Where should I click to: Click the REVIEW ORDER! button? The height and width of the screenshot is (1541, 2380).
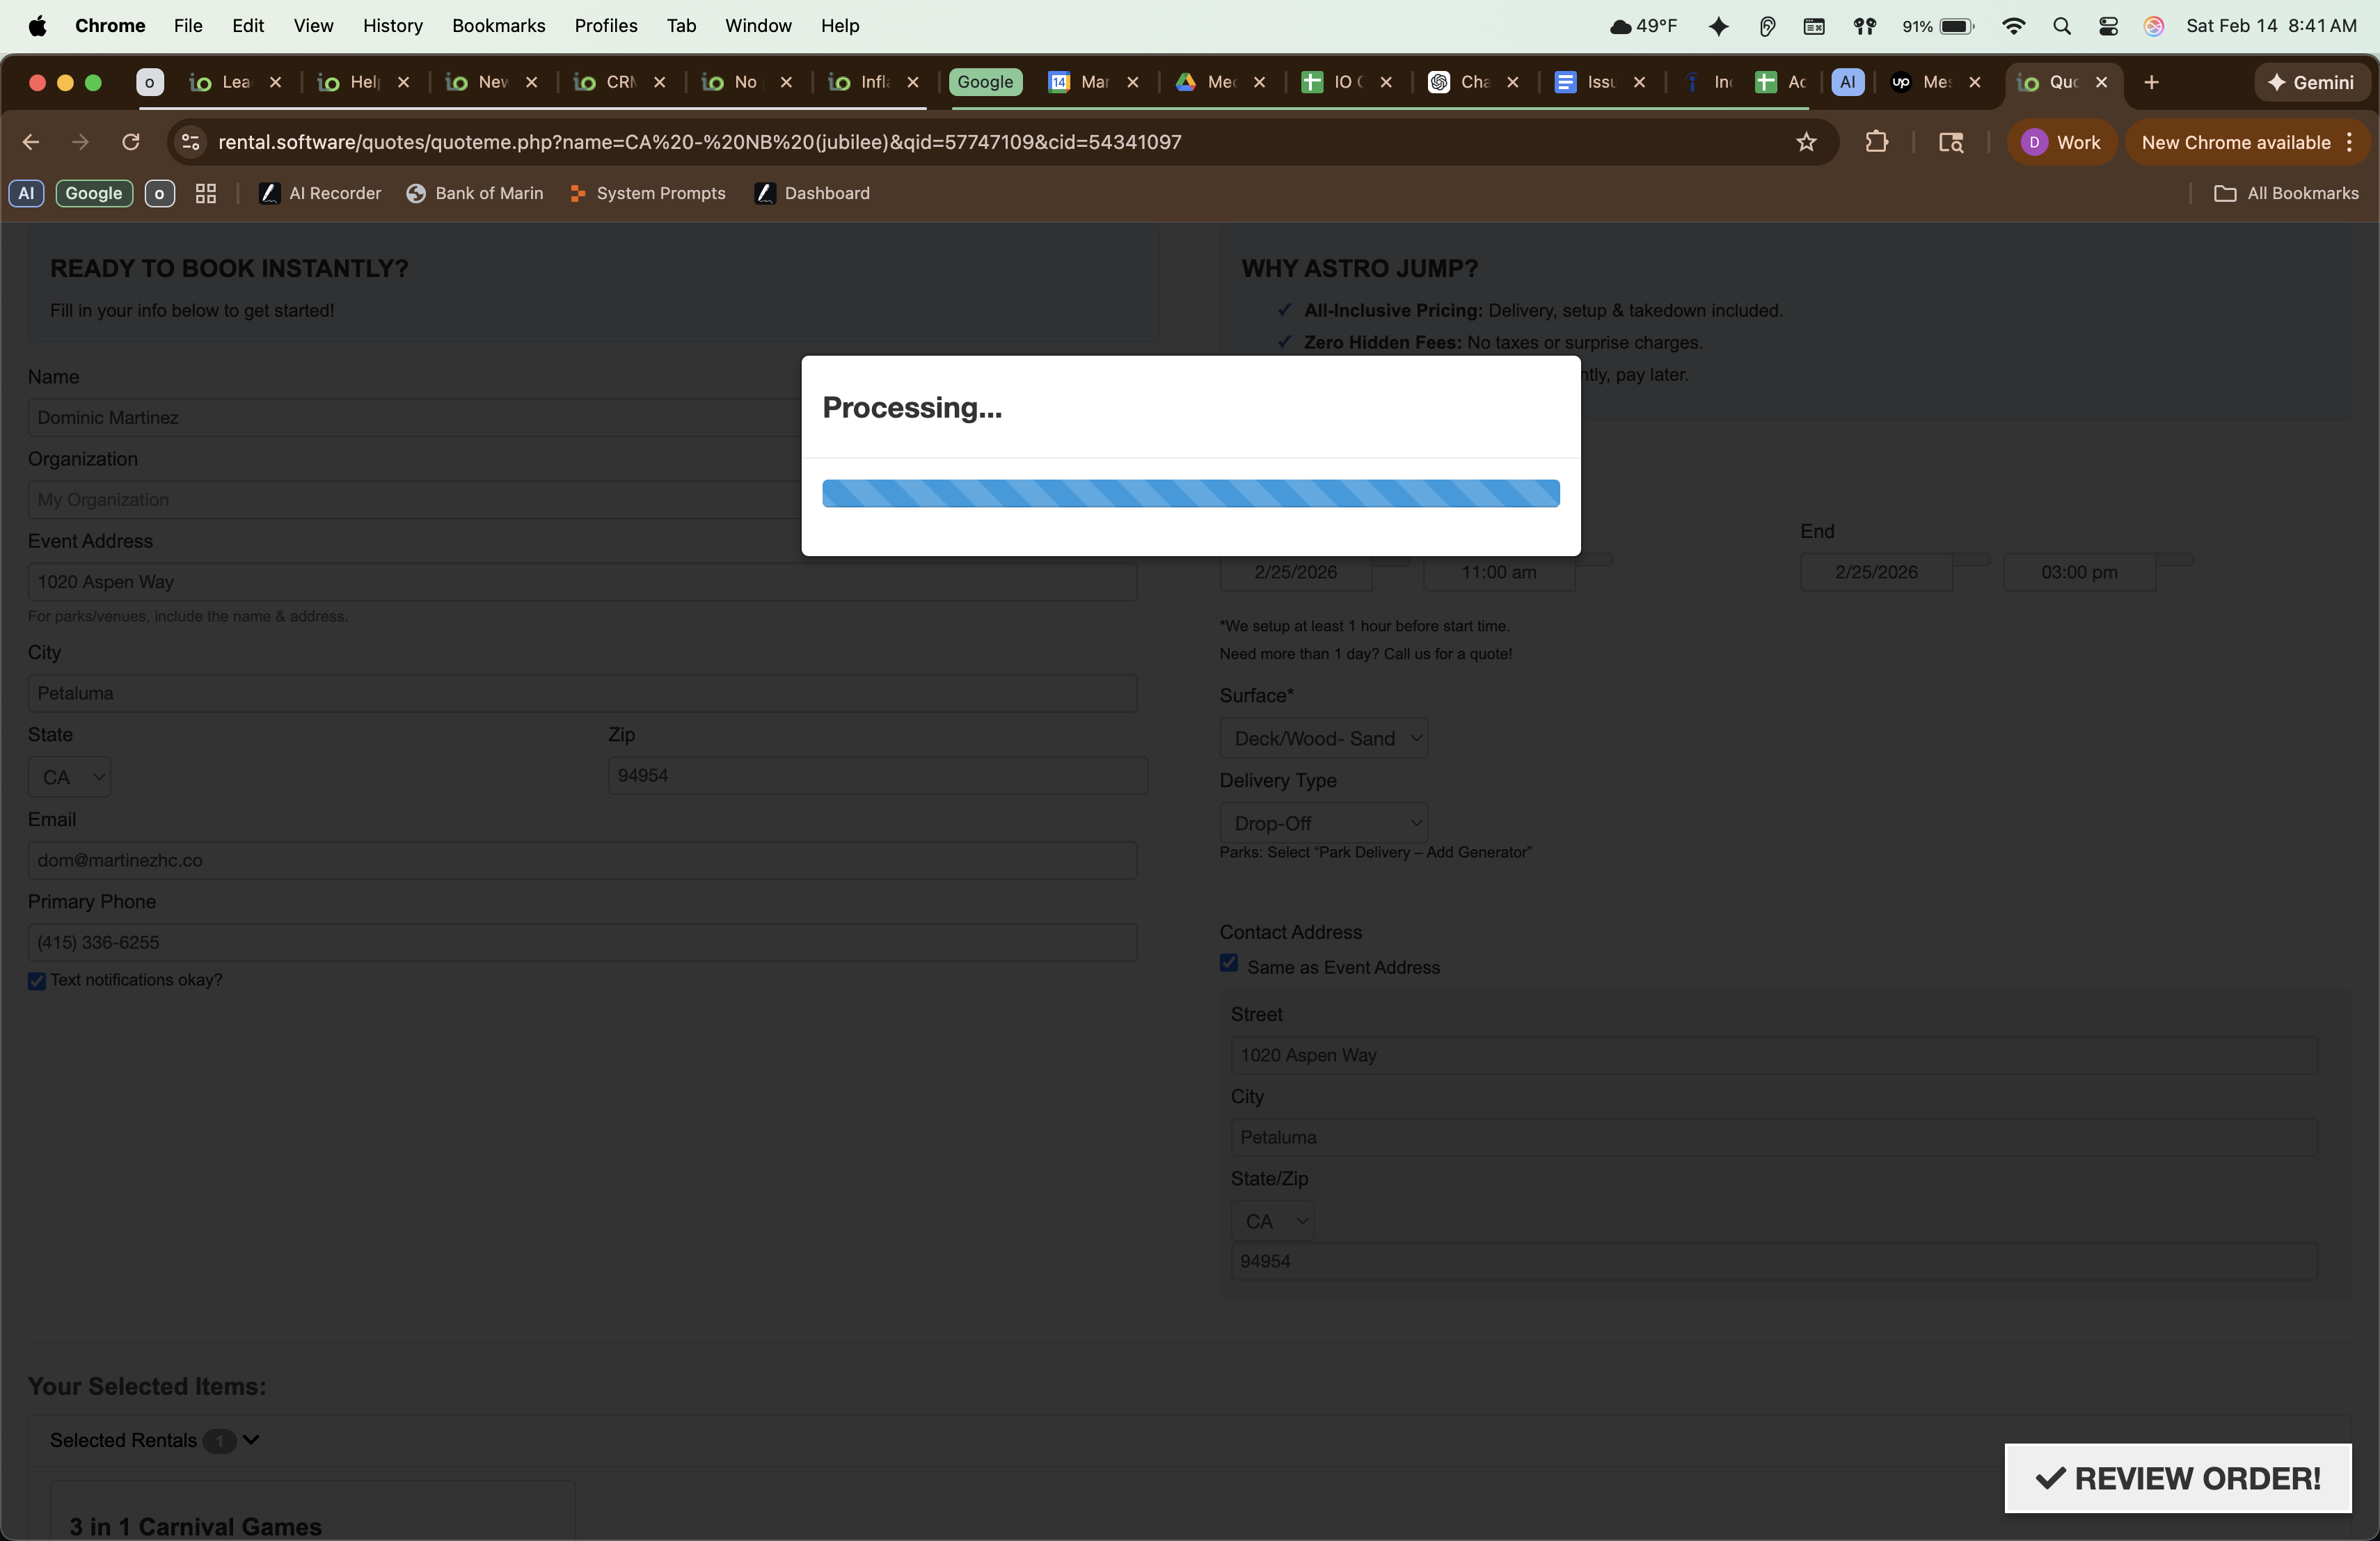[2177, 1478]
